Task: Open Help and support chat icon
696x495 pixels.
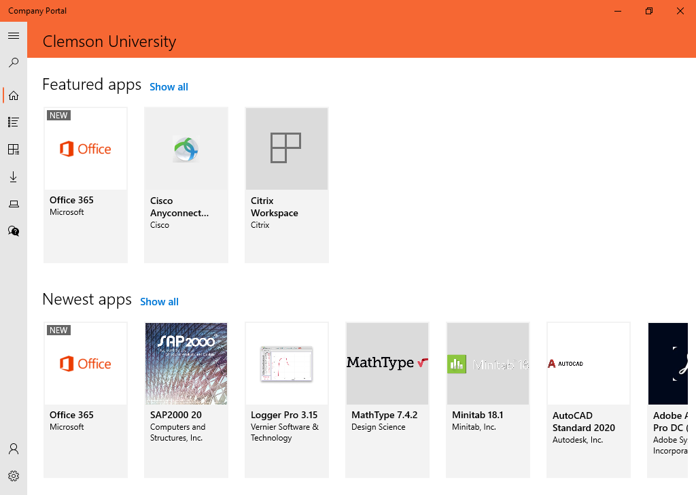Action: (14, 231)
